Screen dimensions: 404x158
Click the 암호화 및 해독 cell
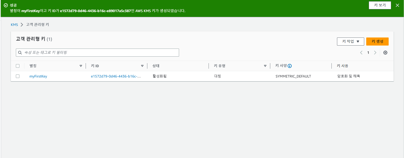[349, 76]
